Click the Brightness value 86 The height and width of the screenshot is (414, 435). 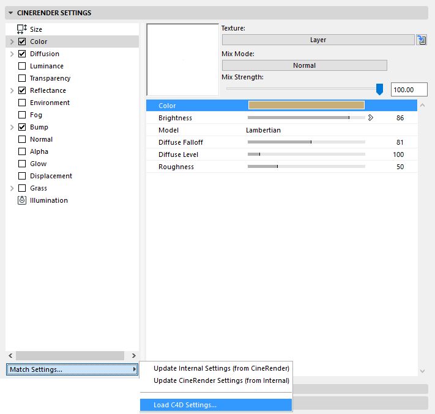[400, 118]
